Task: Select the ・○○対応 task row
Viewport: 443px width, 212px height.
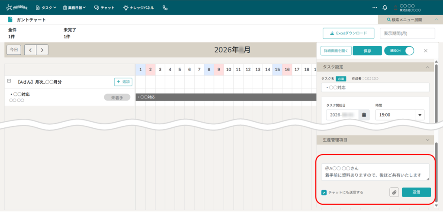Action: [x=70, y=97]
